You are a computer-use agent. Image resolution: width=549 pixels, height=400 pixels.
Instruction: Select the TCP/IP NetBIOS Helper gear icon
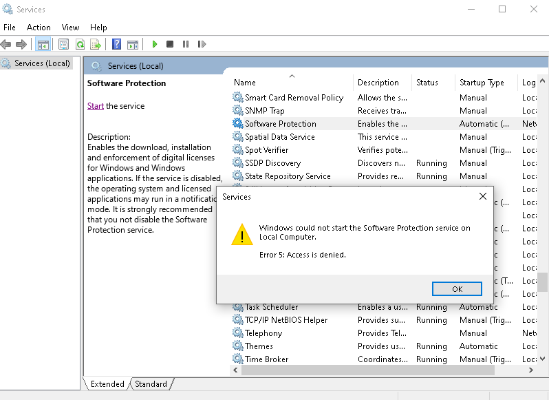coord(238,319)
